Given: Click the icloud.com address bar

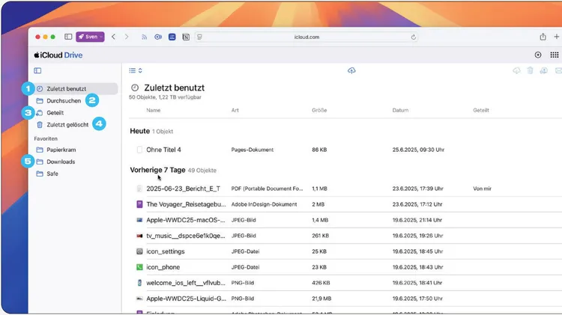Looking at the screenshot, I should 306,37.
